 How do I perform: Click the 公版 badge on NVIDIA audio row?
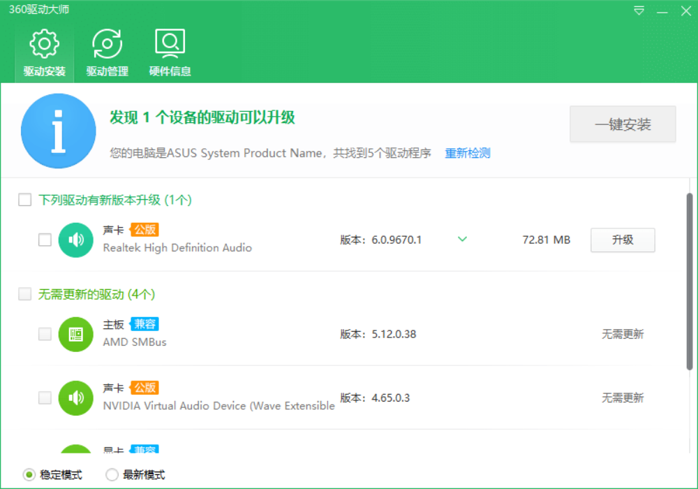144,388
